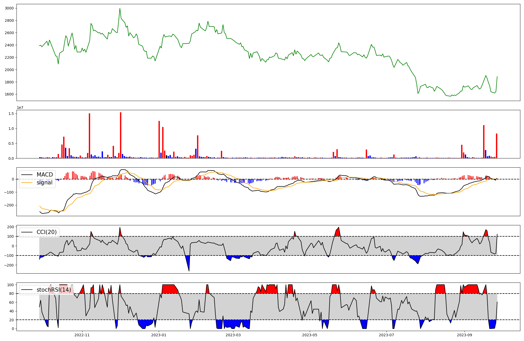This screenshot has height=341, width=524.
Task: Click the 1600 price axis tick label
Action: tap(9, 94)
